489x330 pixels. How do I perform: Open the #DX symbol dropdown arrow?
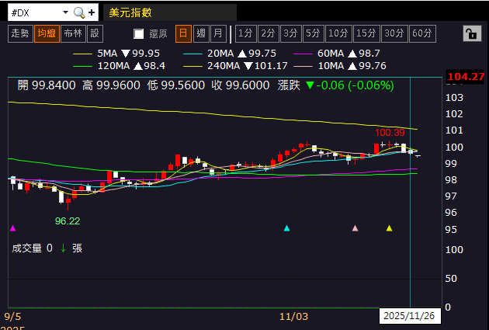(x=65, y=12)
